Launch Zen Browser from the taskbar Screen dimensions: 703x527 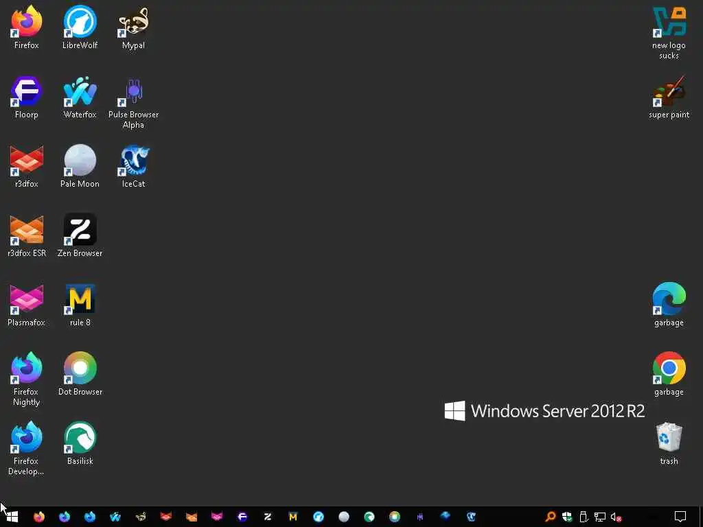268,517
